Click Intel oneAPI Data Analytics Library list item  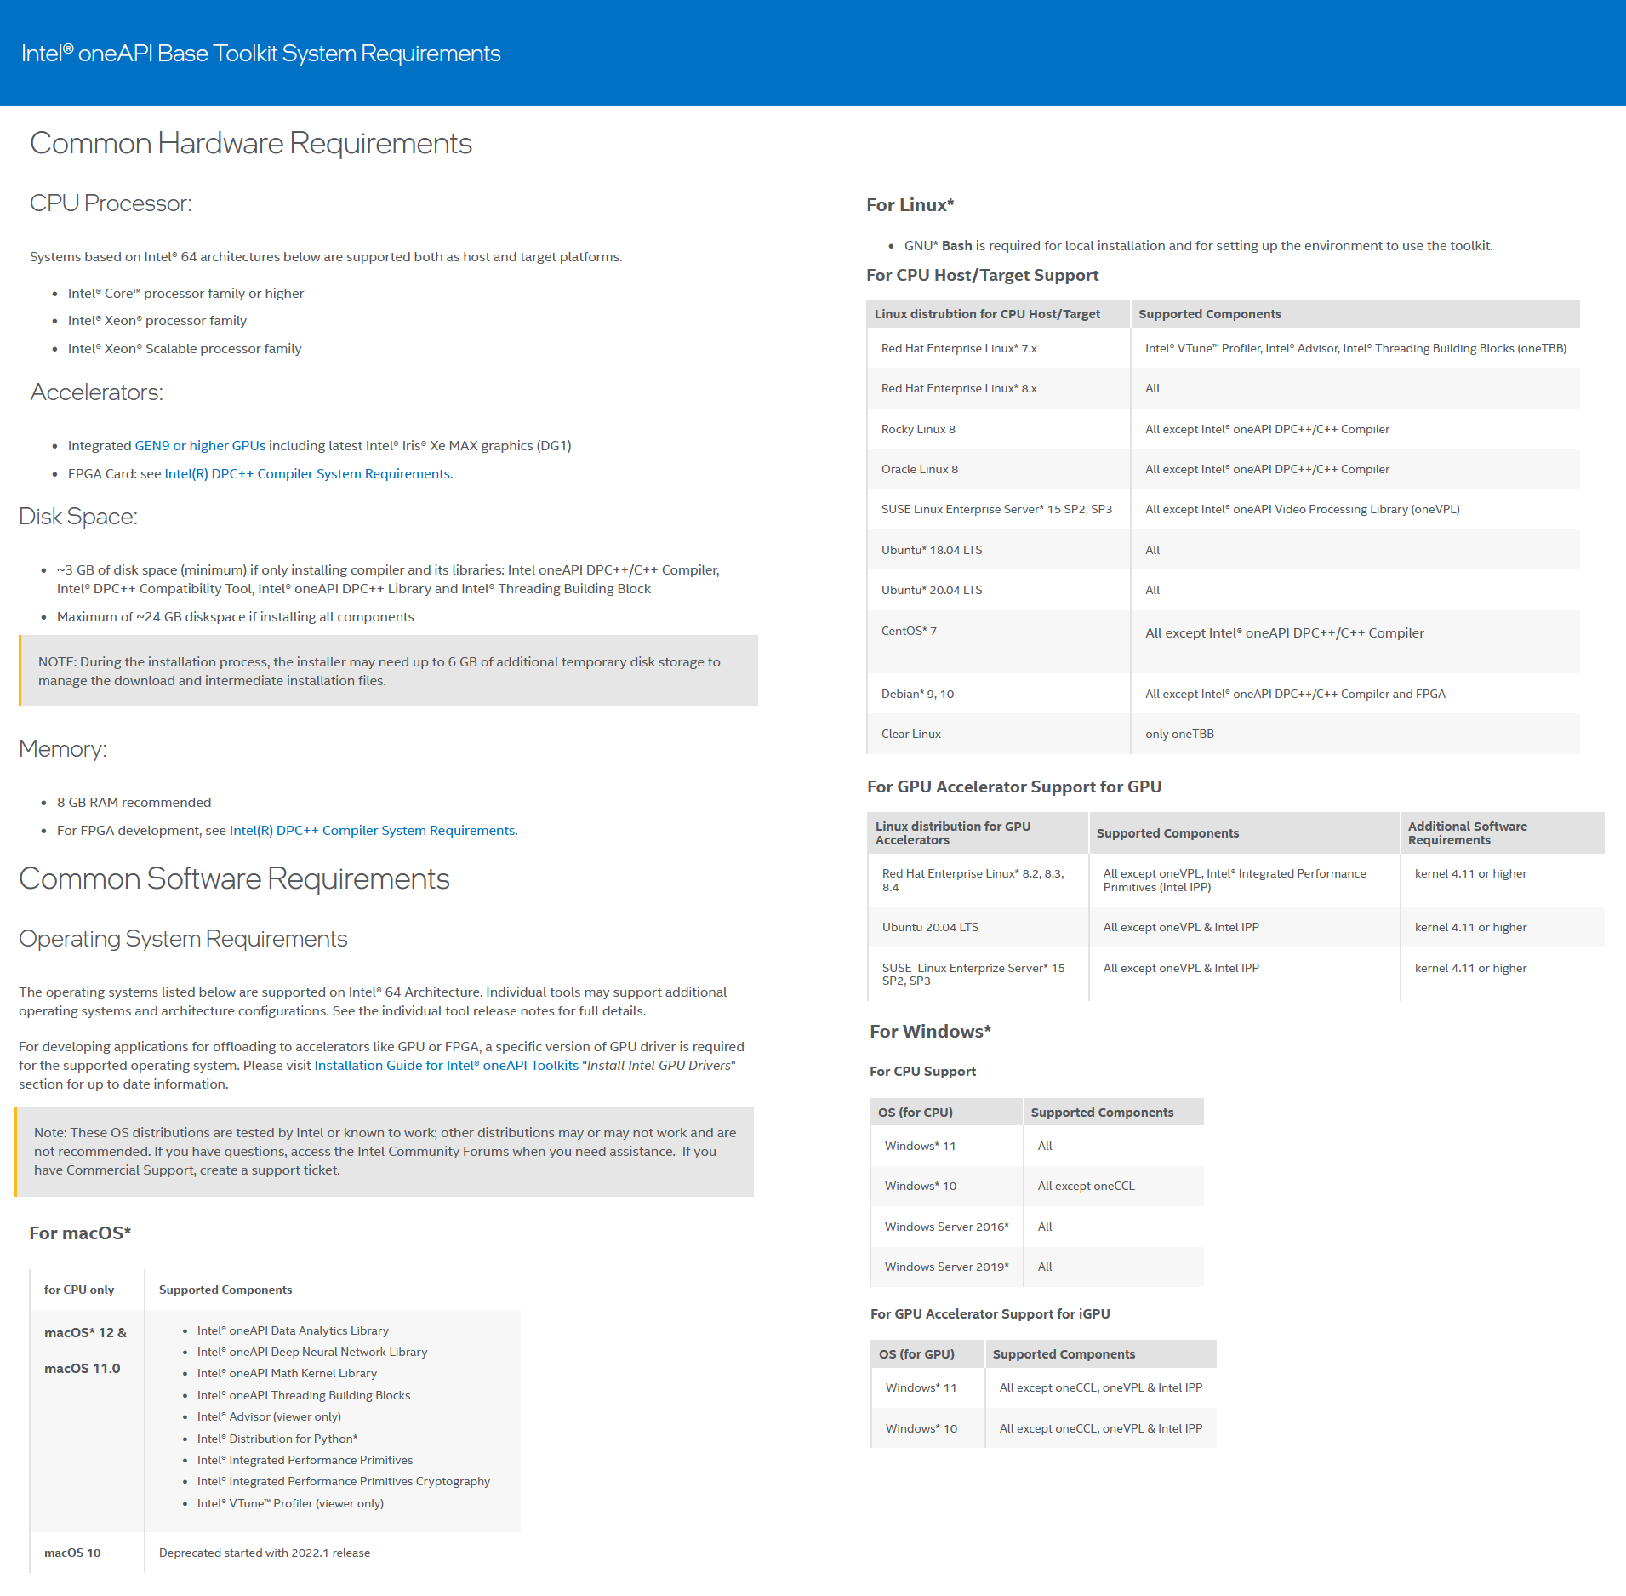coord(293,1330)
